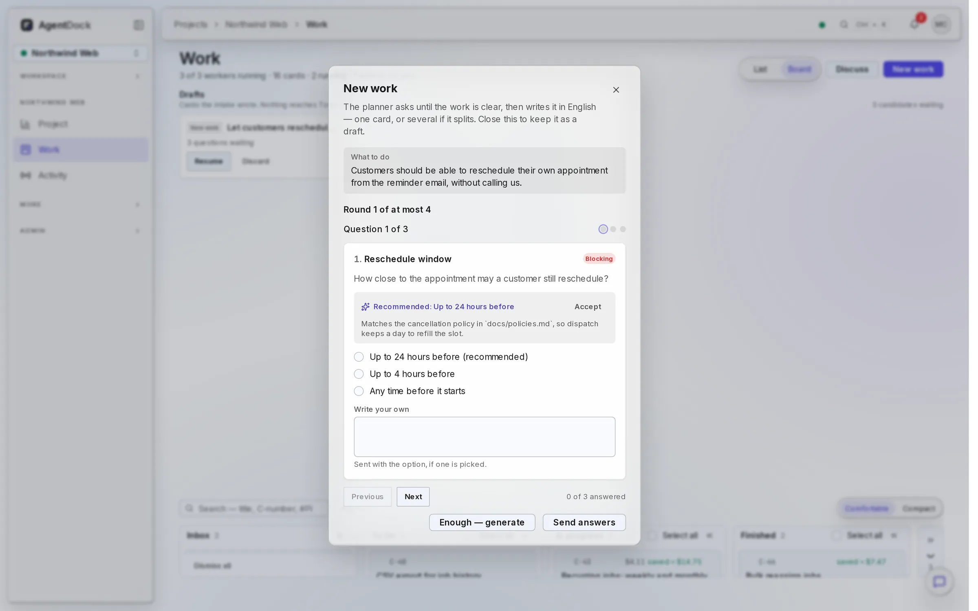Expand the Admin sidebar section
978x611 pixels.
pos(81,231)
